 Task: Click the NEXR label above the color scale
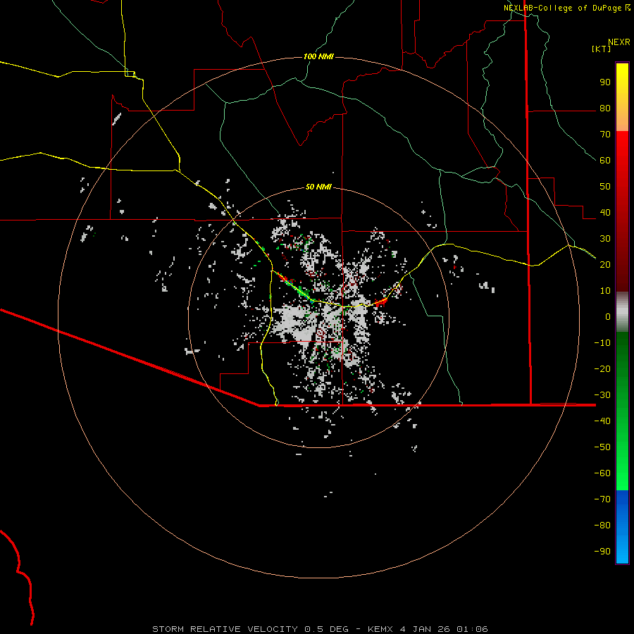619,42
